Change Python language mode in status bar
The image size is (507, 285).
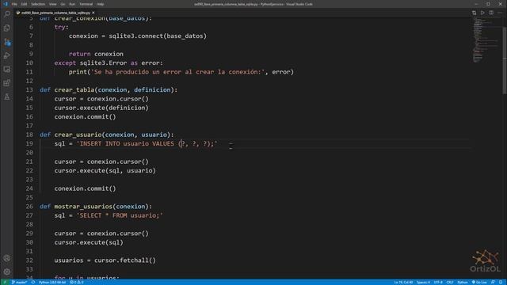[x=463, y=282]
